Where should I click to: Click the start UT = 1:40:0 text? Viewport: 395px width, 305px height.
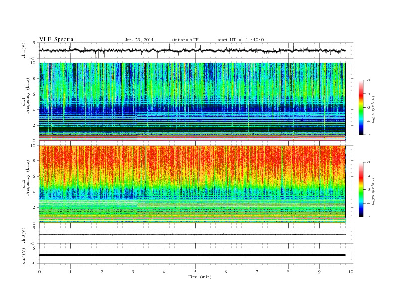(x=241, y=40)
